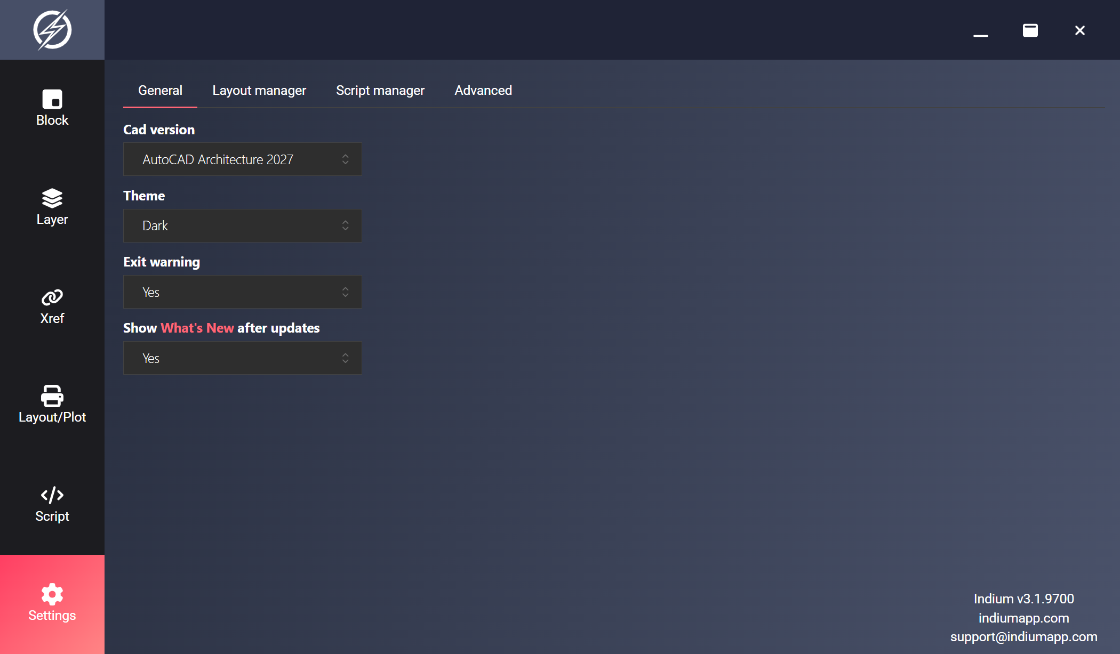Screen dimensions: 1120x654
Task: Click the Theme label
Action: click(x=144, y=196)
